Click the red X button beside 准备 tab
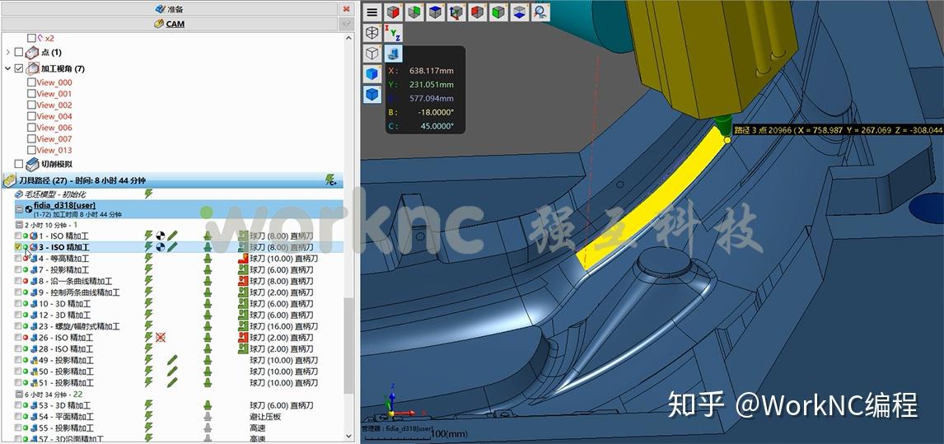 click(346, 9)
